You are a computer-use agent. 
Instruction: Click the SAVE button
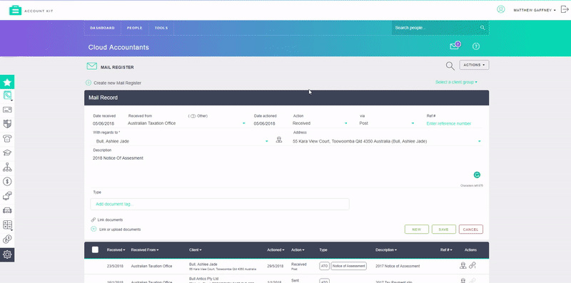tap(443, 230)
